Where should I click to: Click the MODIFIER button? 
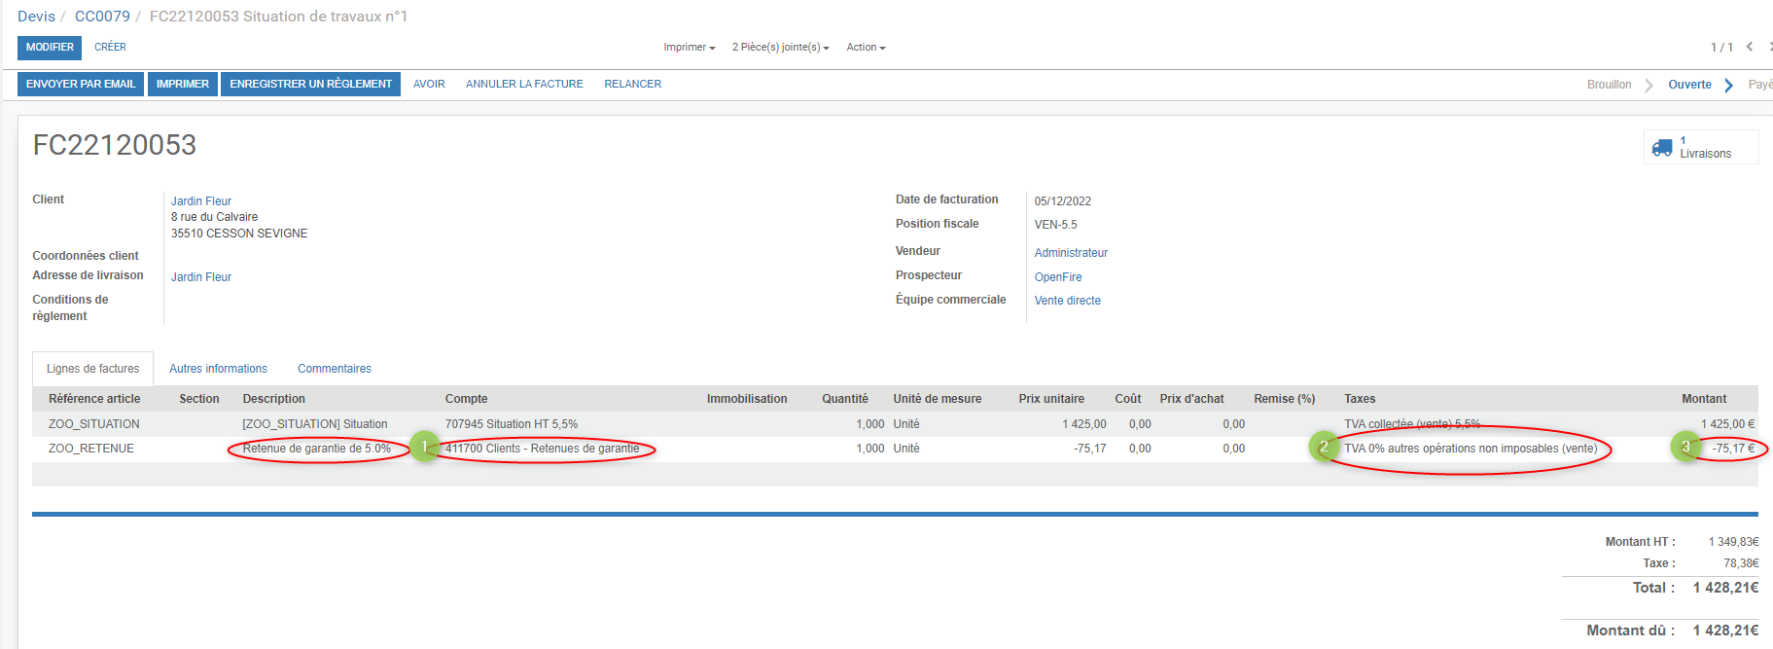(50, 48)
